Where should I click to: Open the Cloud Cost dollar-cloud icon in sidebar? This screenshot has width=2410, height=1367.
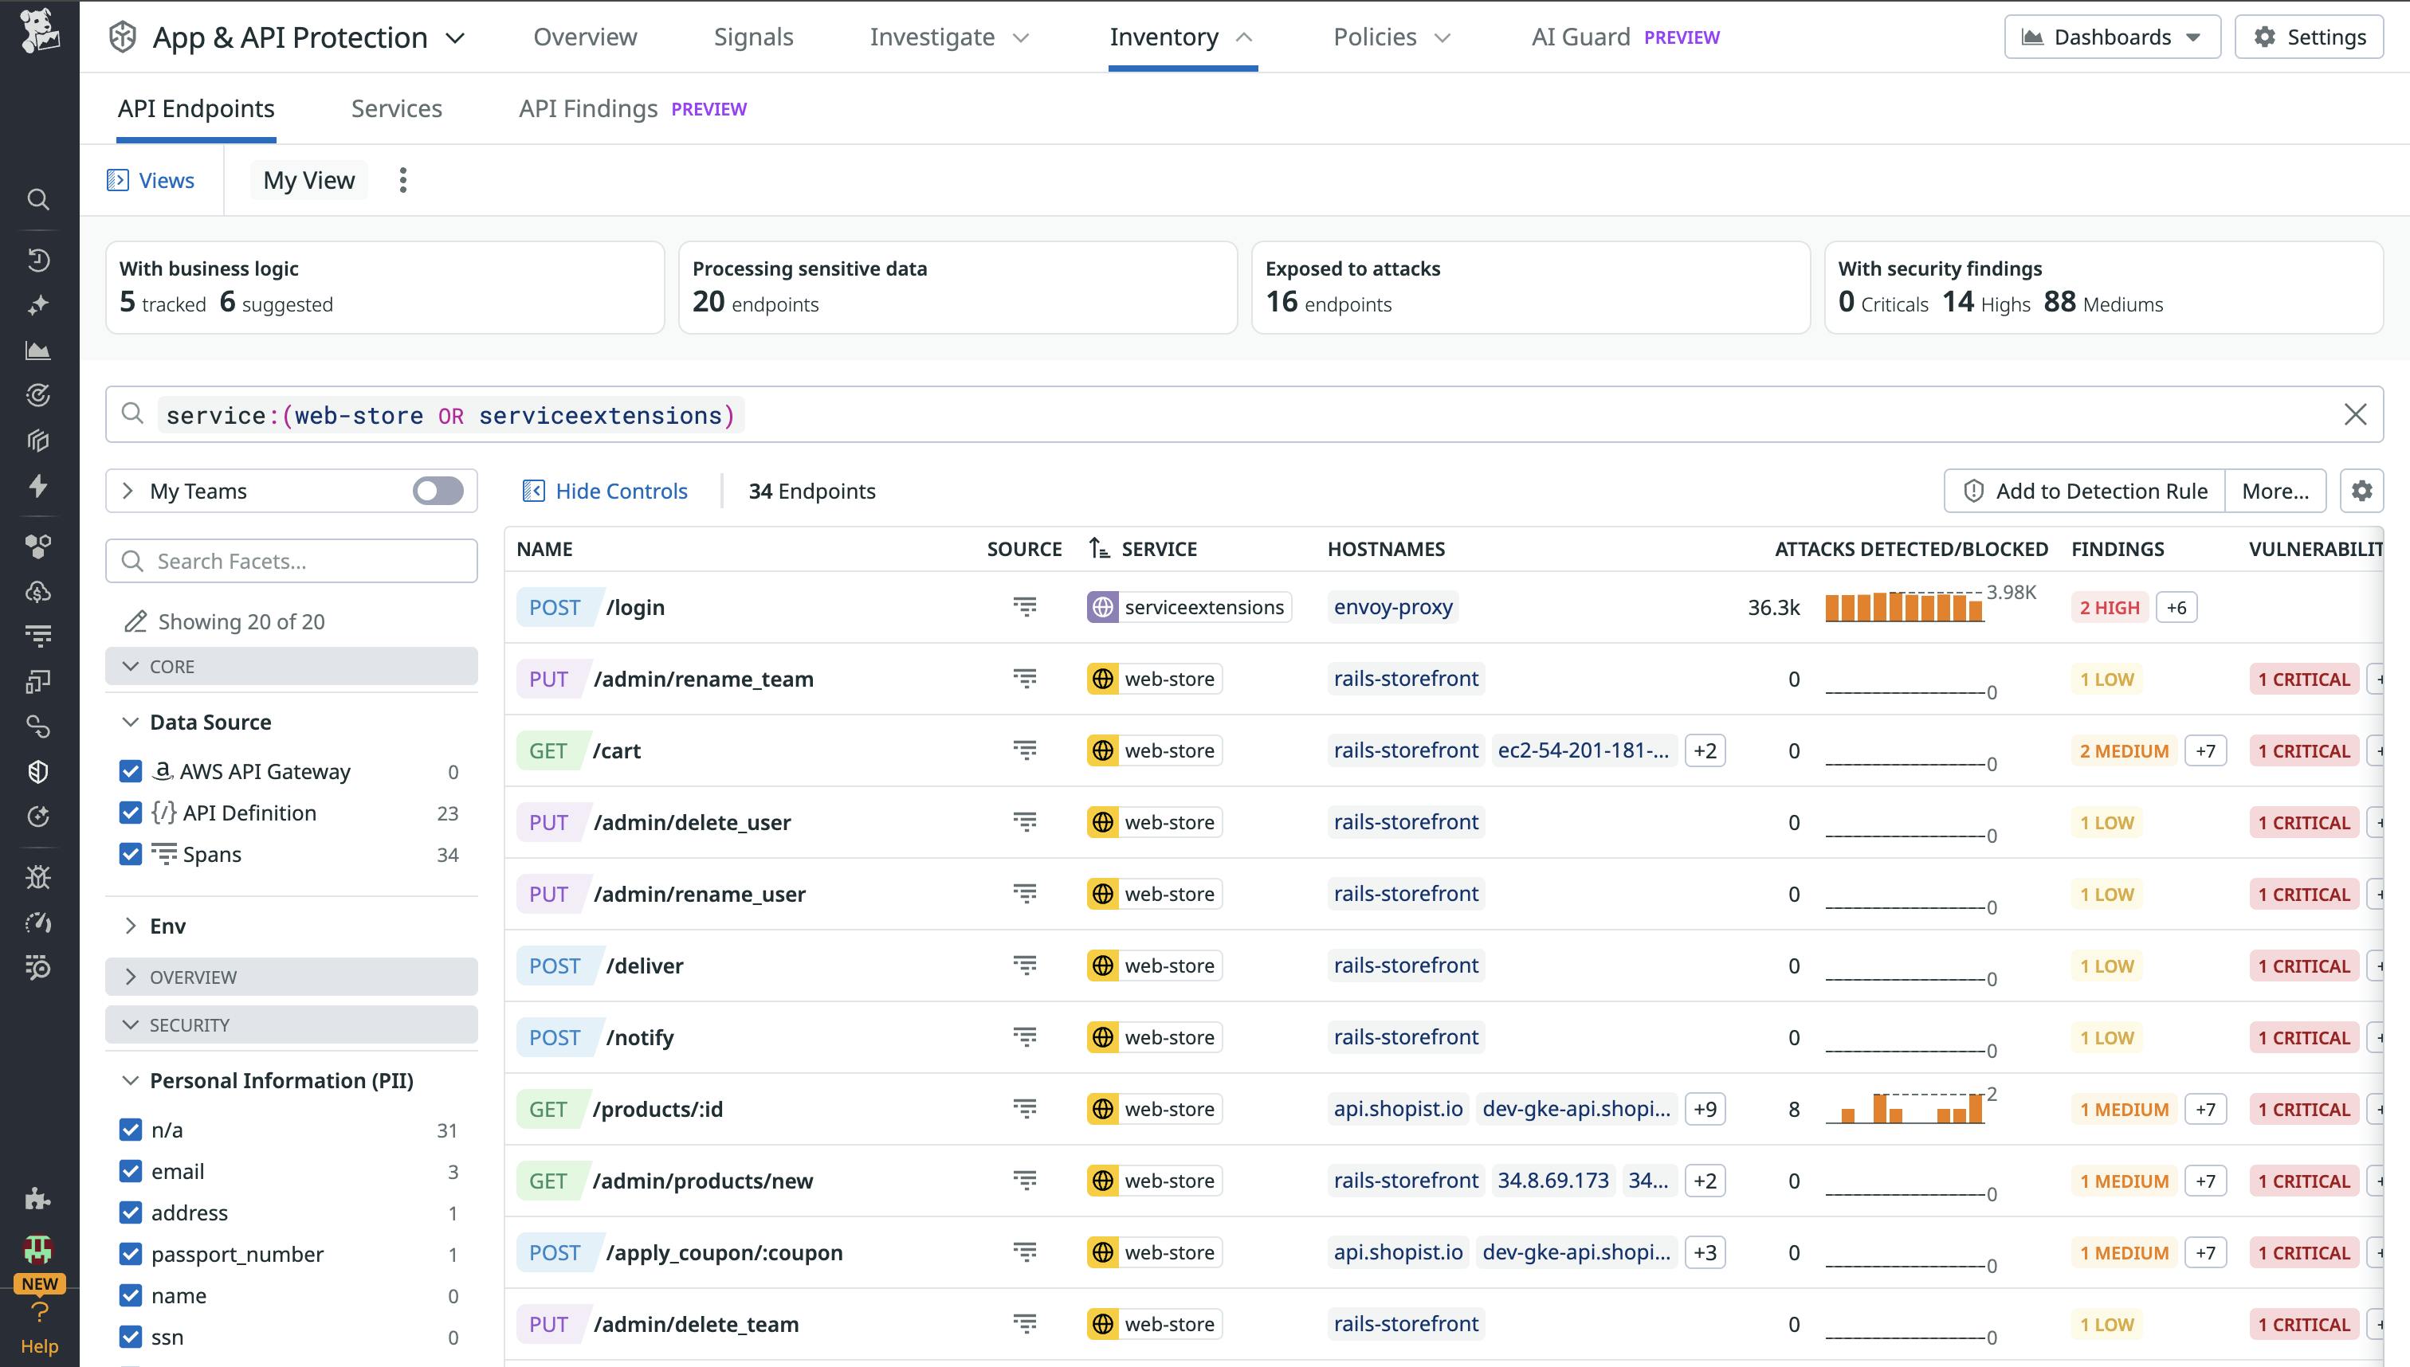point(37,591)
